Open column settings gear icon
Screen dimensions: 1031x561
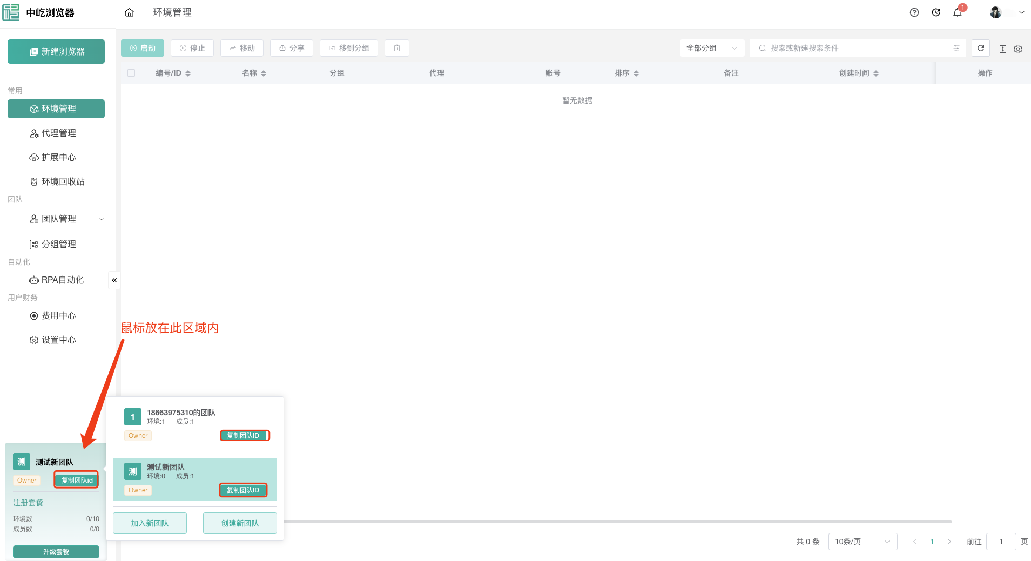coord(1018,49)
